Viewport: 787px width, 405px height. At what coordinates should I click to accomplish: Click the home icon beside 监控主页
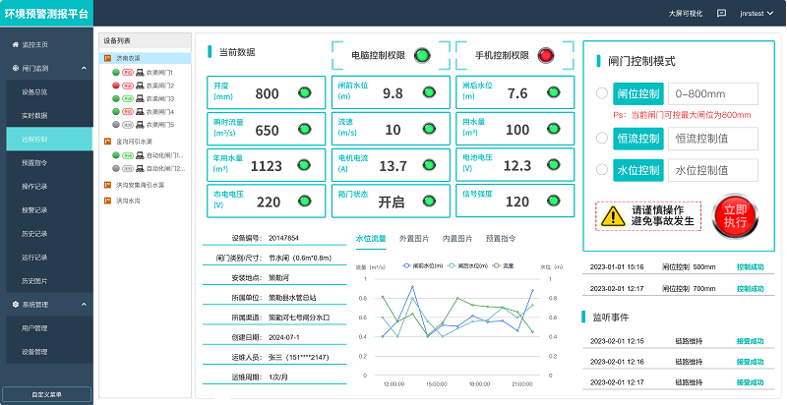(x=14, y=45)
